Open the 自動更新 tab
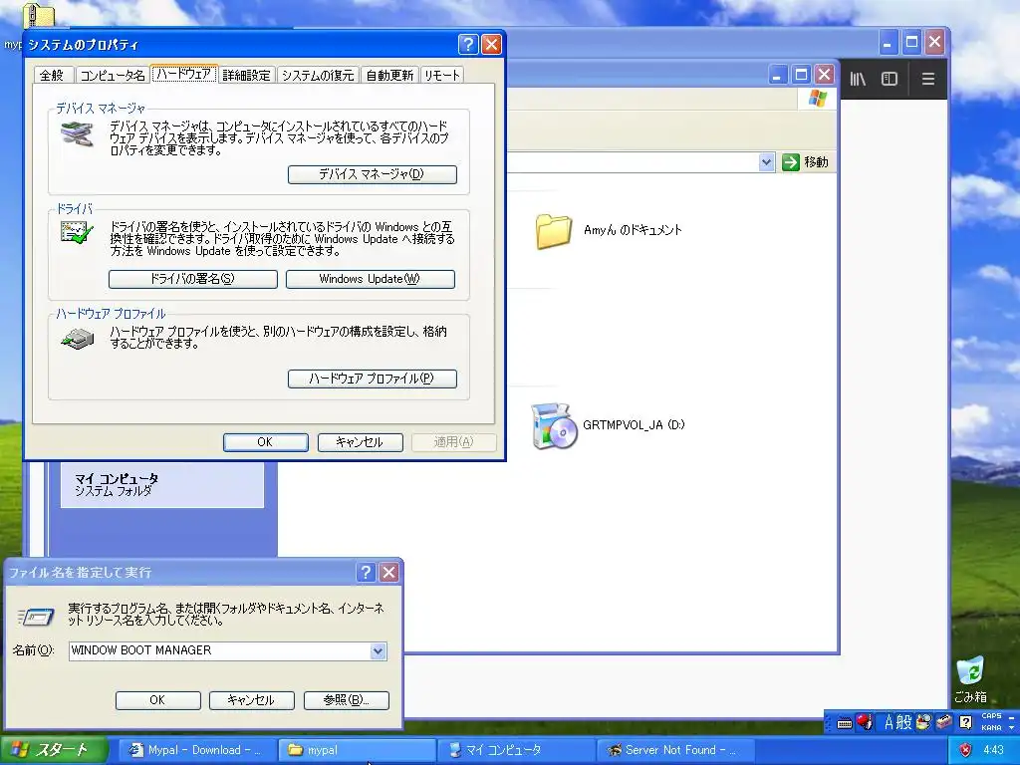The width and height of the screenshot is (1020, 765). point(389,75)
